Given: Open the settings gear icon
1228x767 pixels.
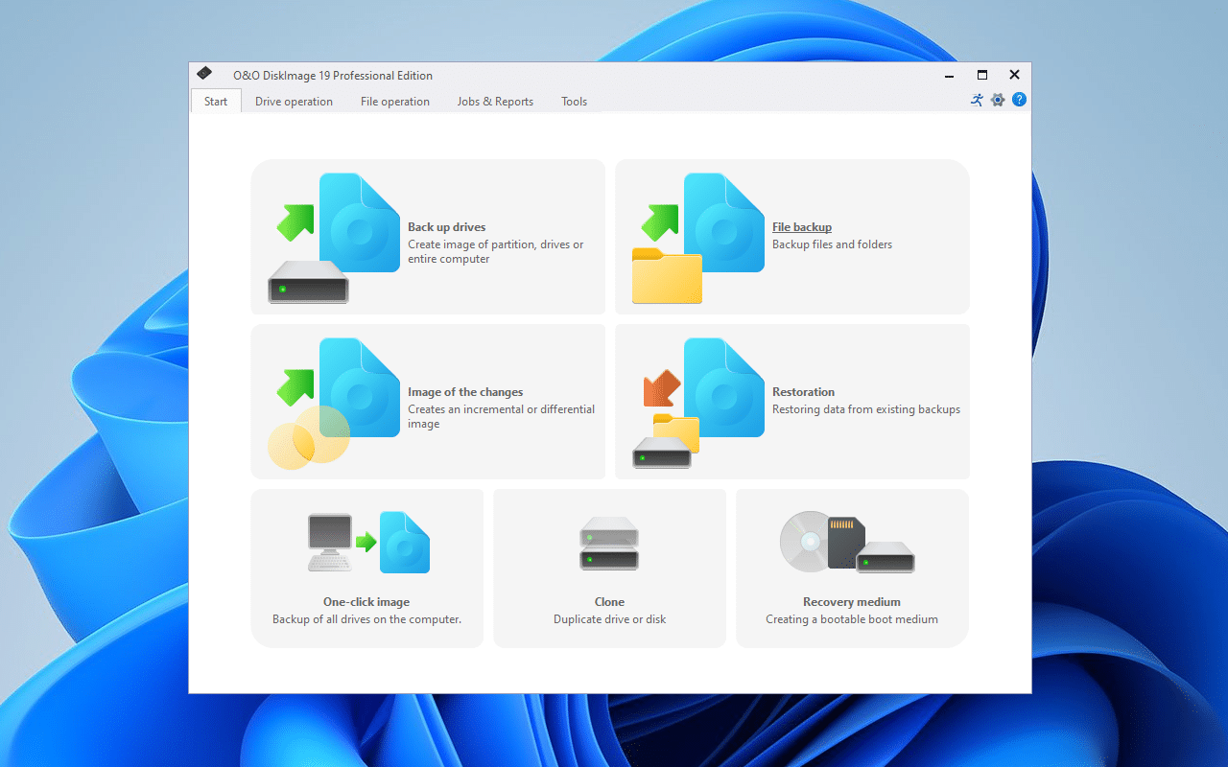Looking at the screenshot, I should point(998,99).
